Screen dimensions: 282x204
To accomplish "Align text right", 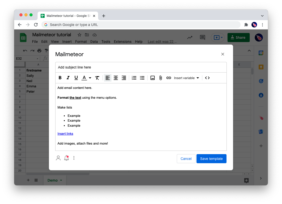I will click(x=124, y=78).
